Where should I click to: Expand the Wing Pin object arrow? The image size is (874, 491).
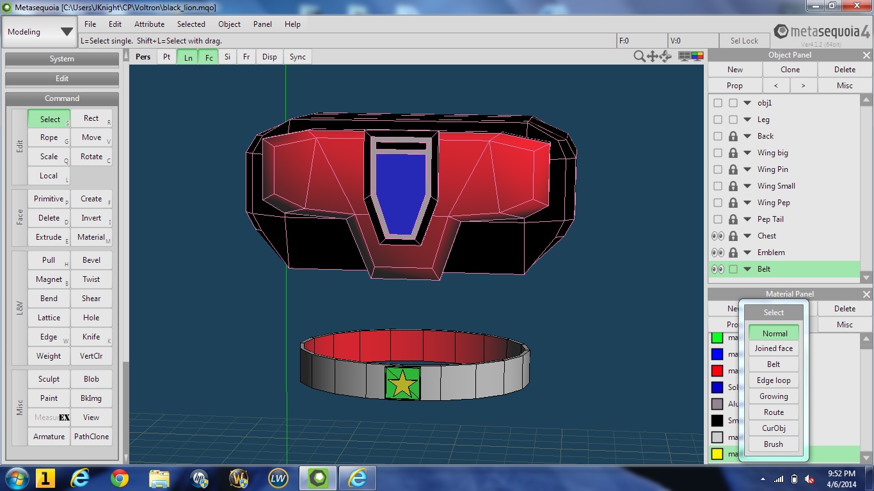point(747,169)
